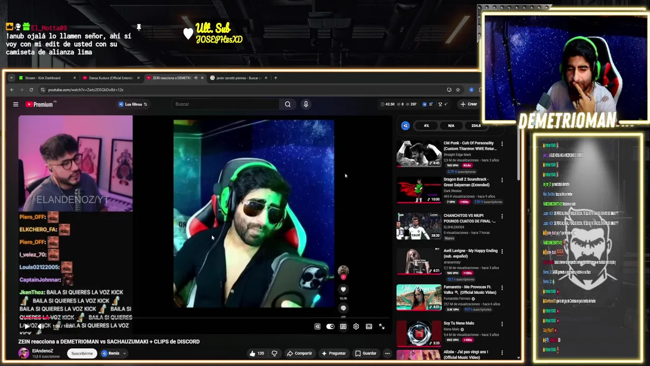Open more actions menu under video title
This screenshot has height=366, width=650.
(x=387, y=353)
